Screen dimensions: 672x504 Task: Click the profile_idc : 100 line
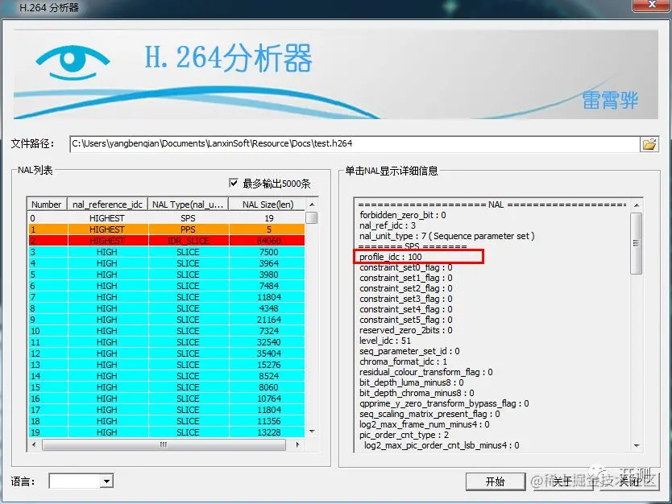tap(391, 257)
